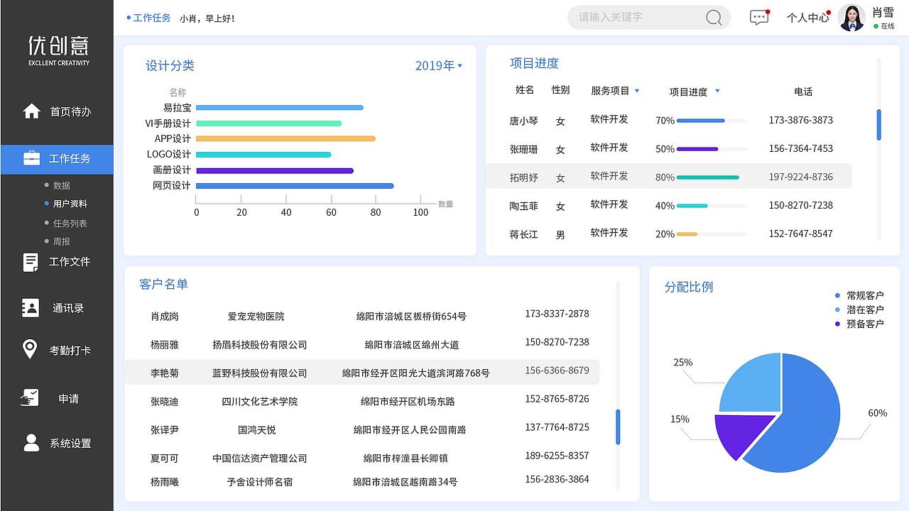Open the 2019年 year dropdown

[439, 65]
